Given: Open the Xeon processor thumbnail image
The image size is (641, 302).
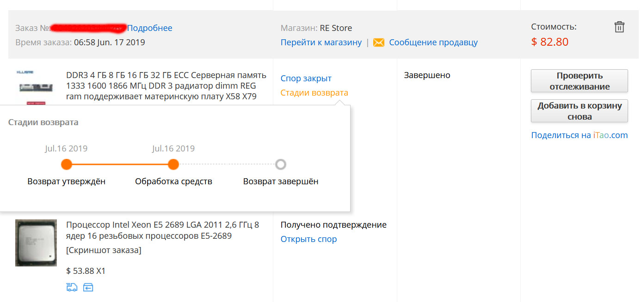Looking at the screenshot, I should (36, 243).
